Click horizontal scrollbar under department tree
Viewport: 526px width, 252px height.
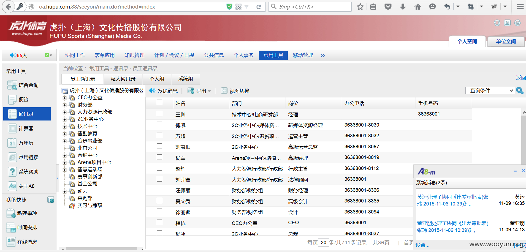pos(101,249)
